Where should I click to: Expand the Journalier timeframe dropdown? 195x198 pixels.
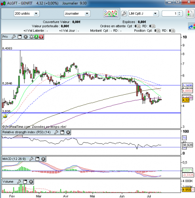[x=87, y=13]
